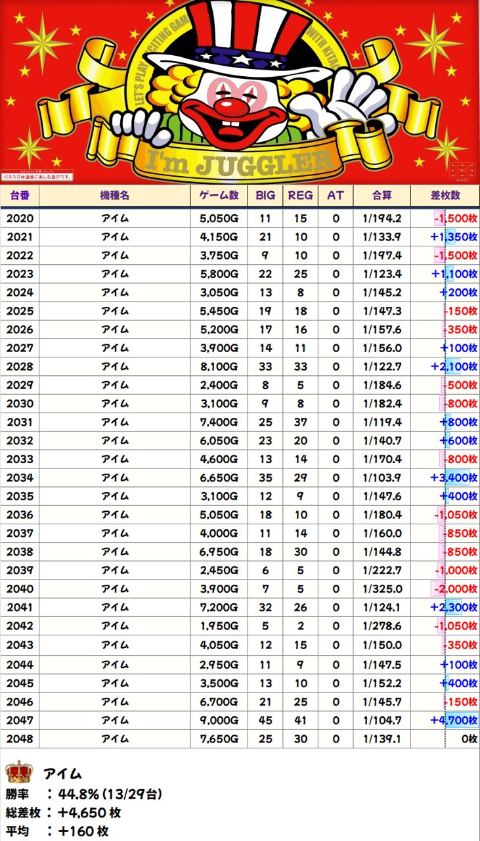480x841 pixels.
Task: Click AT value 0 in row 2025
Action: (336, 311)
